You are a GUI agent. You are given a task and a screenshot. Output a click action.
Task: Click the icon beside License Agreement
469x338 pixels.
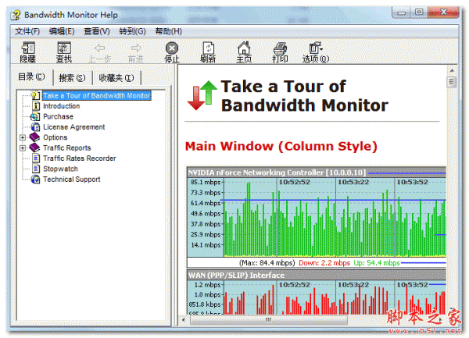pyautogui.click(x=35, y=127)
